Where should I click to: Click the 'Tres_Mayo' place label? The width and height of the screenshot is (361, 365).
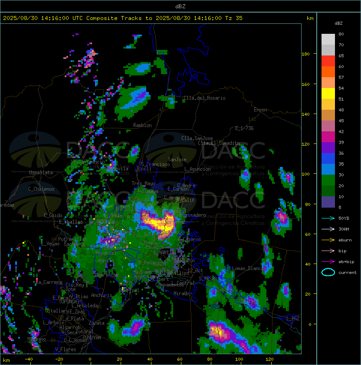click(143, 183)
